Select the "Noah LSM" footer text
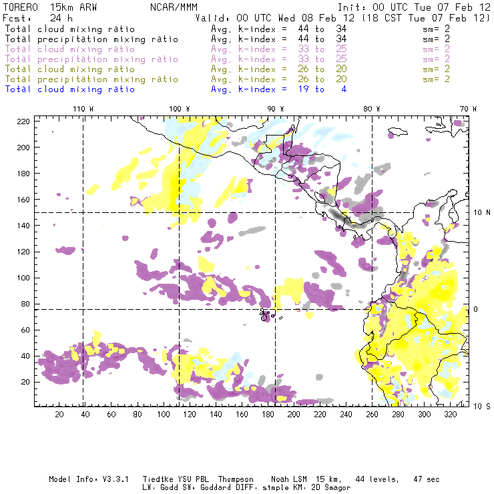The image size is (494, 494). click(288, 479)
